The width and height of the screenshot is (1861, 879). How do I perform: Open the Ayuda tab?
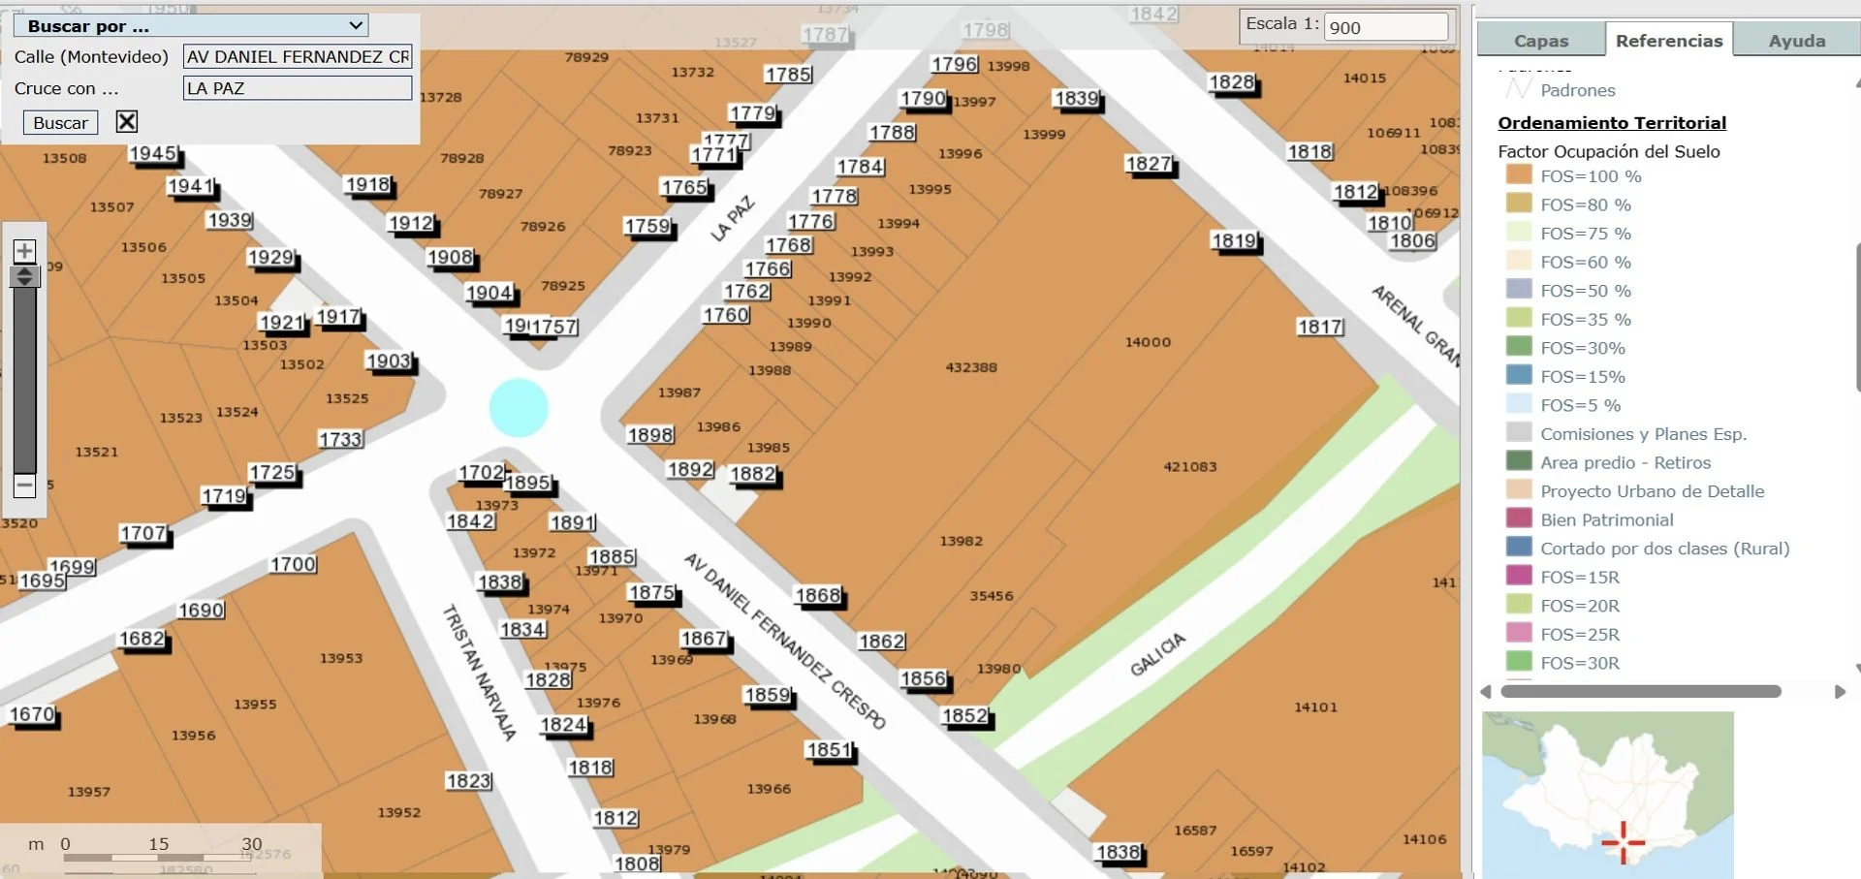(x=1796, y=41)
